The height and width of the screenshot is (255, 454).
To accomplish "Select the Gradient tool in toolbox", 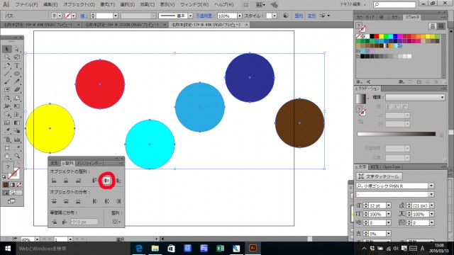I will (x=17, y=123).
